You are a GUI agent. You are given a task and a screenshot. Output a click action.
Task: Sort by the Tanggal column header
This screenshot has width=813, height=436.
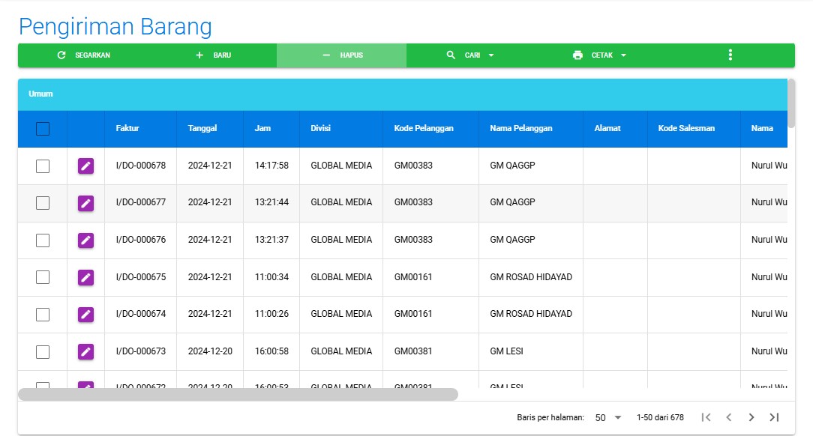pos(202,129)
